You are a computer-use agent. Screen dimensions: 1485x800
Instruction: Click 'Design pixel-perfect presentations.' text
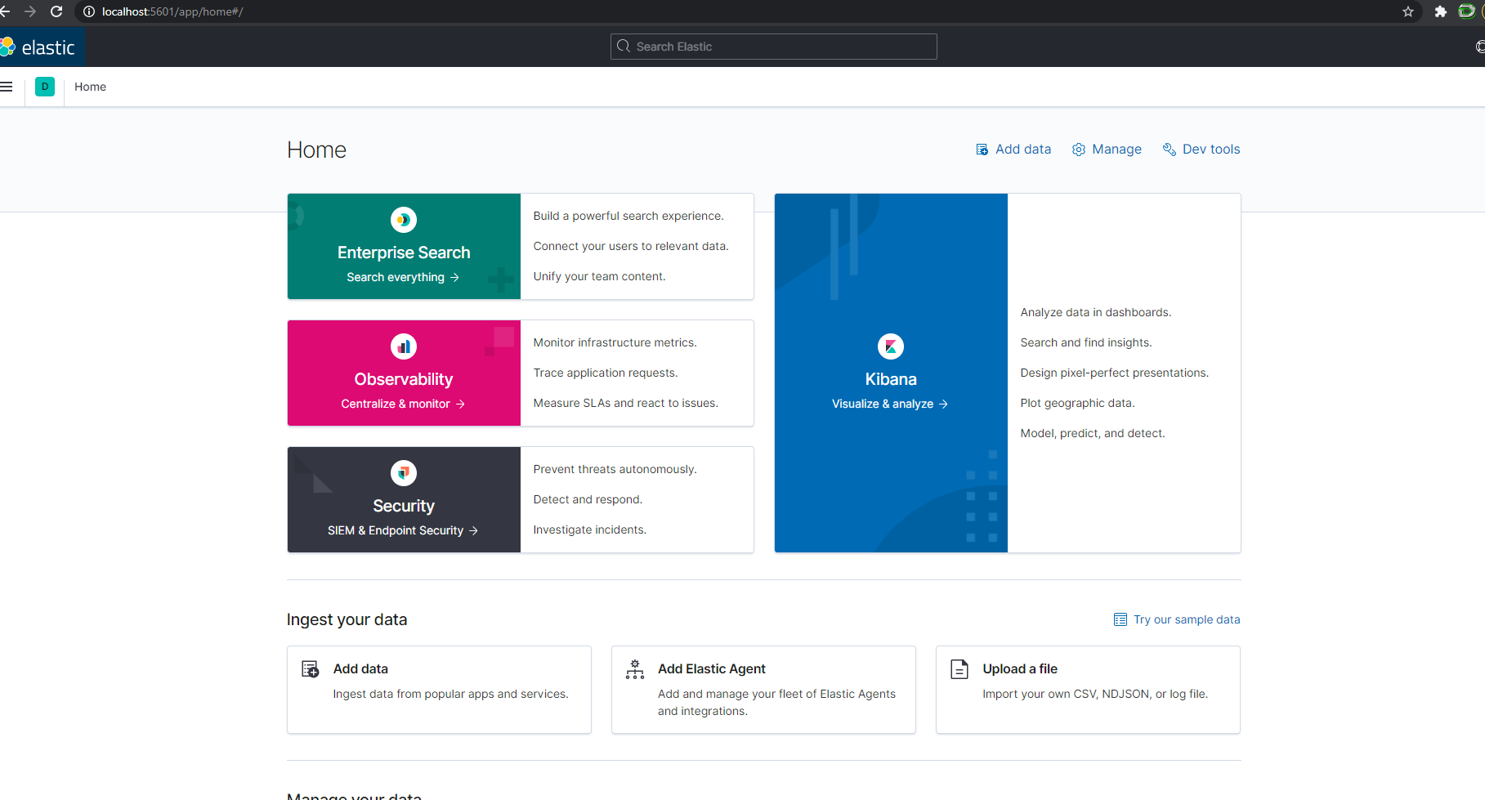(1115, 373)
